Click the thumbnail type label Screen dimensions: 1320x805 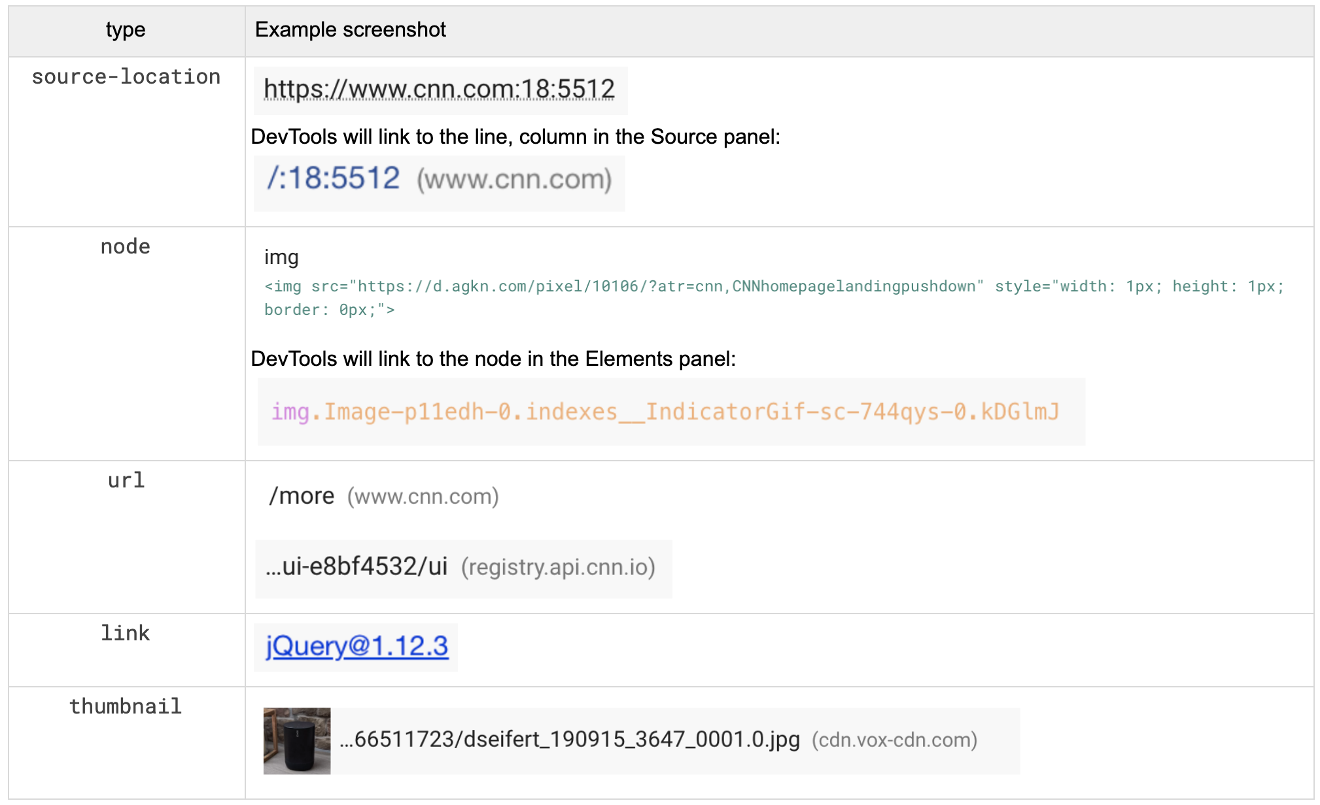[126, 706]
